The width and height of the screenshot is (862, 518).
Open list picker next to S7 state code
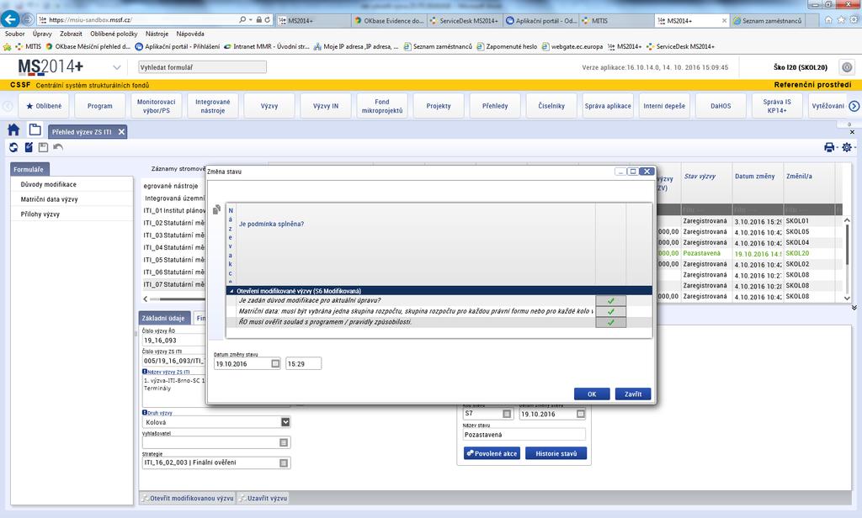coord(507,414)
